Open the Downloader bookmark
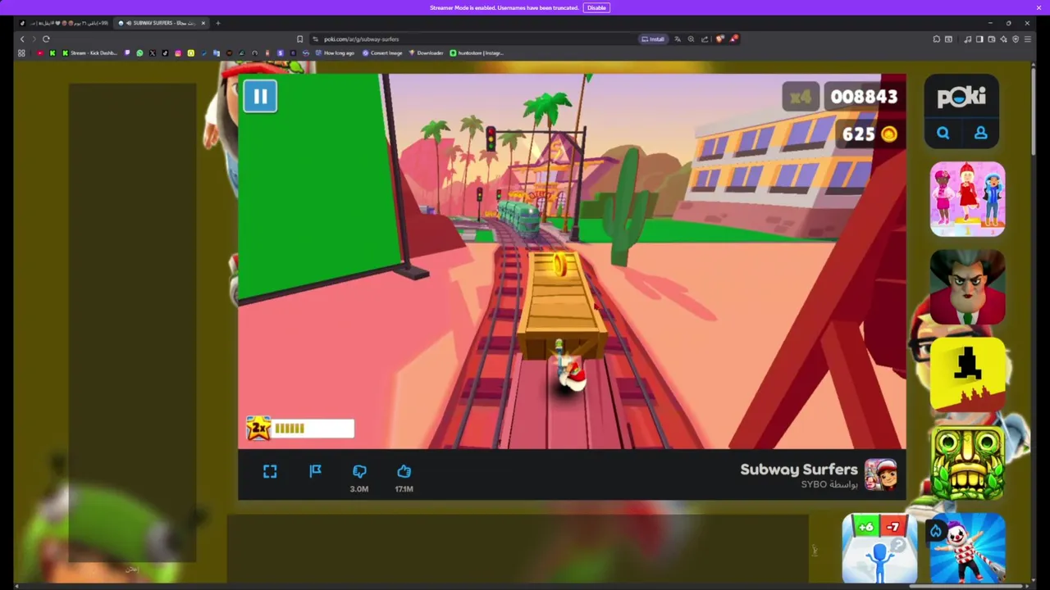Screen dimensions: 1050x590 pyautogui.click(x=426, y=53)
